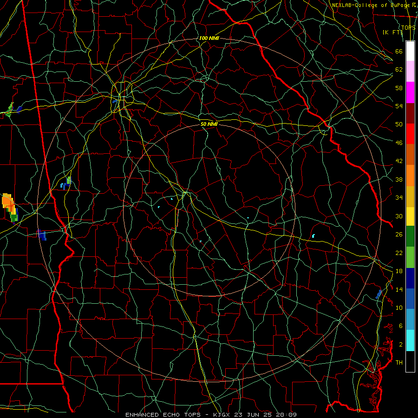Select the light pink swatch between 58 and 62
Viewport: 418px width, 418px height.
[x=410, y=72]
